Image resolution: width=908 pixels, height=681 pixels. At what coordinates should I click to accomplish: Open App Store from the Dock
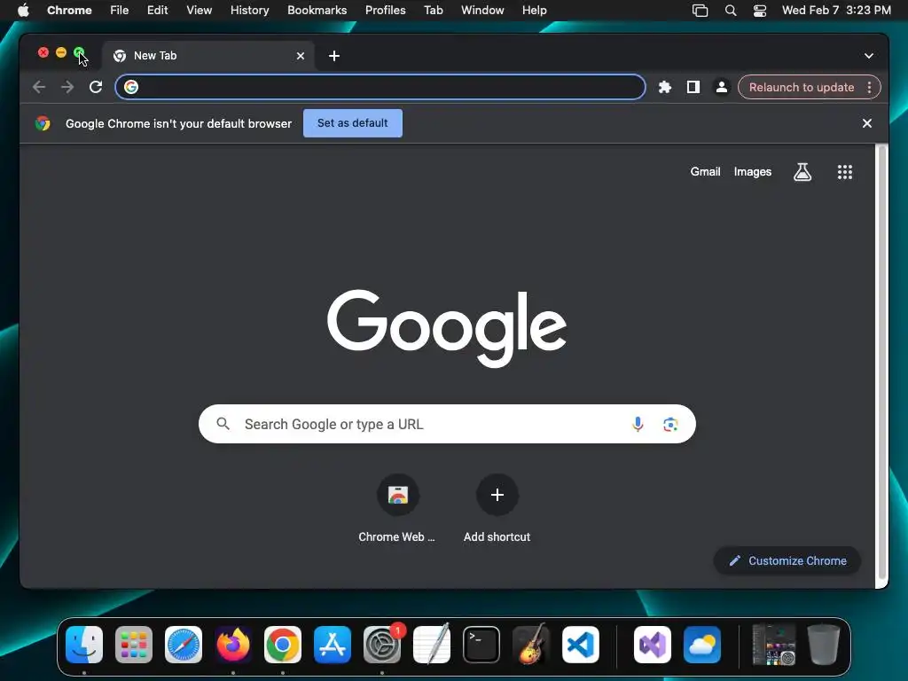(x=333, y=645)
